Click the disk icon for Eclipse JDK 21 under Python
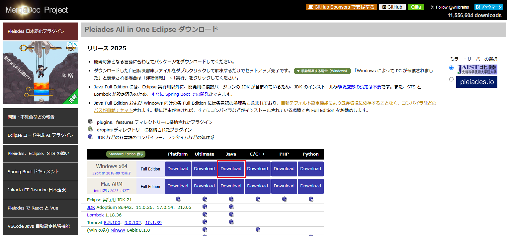Viewport: 507px width, 236px height. pos(311,199)
